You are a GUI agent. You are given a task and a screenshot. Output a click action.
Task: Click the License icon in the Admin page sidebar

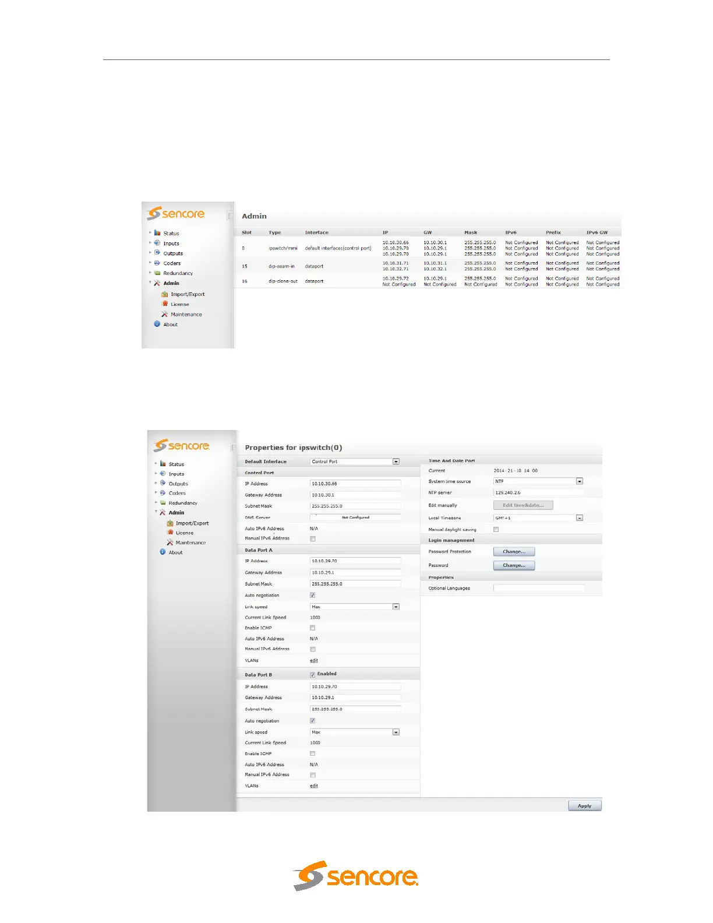pos(165,304)
